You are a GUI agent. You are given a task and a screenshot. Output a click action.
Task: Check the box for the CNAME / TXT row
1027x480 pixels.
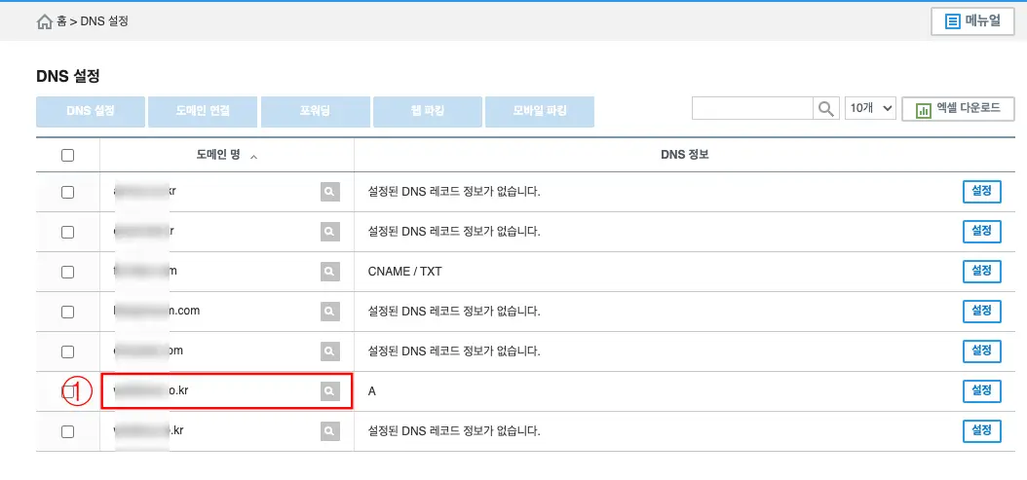(67, 272)
